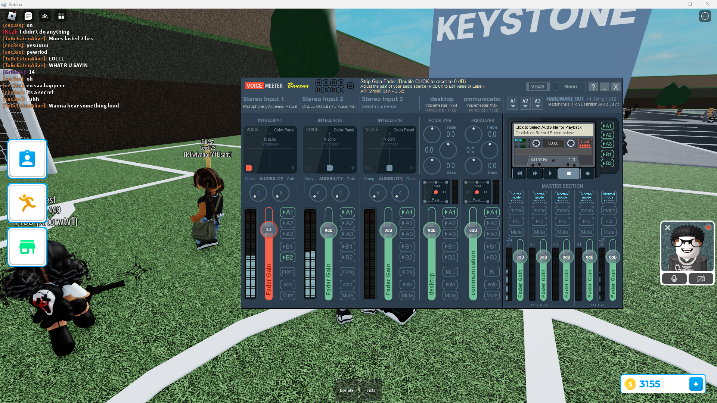Click the Stereo Input 2 fader gain knob

point(328,230)
